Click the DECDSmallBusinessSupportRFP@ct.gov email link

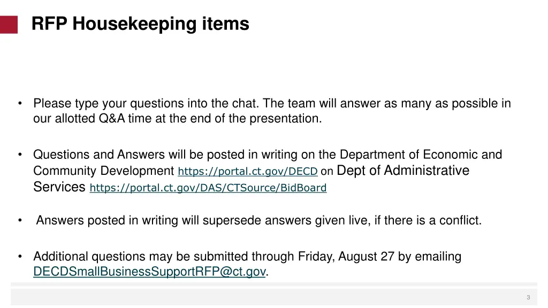click(149, 272)
